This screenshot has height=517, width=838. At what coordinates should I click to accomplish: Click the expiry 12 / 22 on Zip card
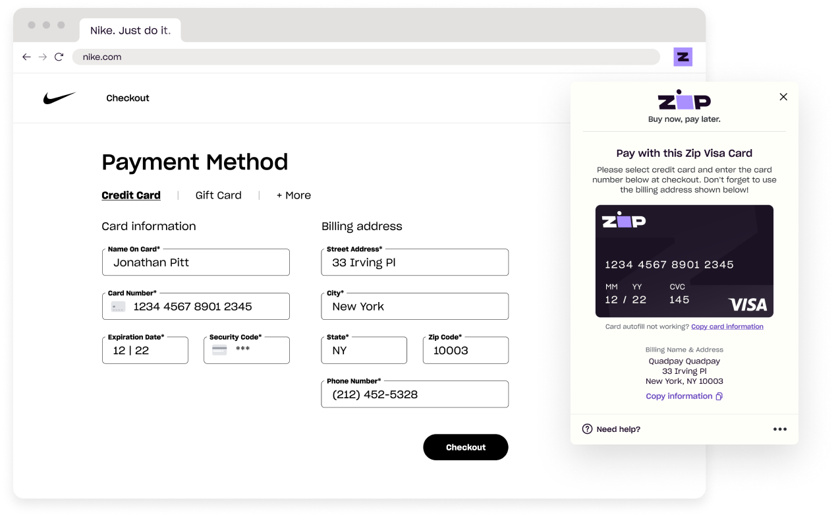click(626, 299)
